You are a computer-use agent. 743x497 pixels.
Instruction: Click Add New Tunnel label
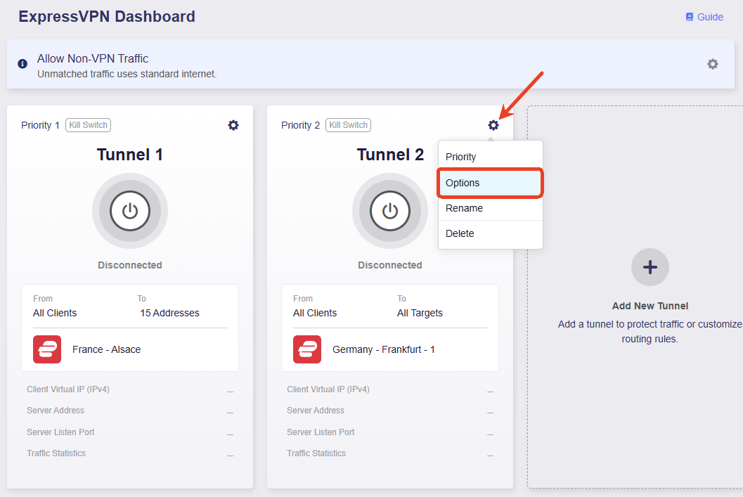[x=650, y=306]
